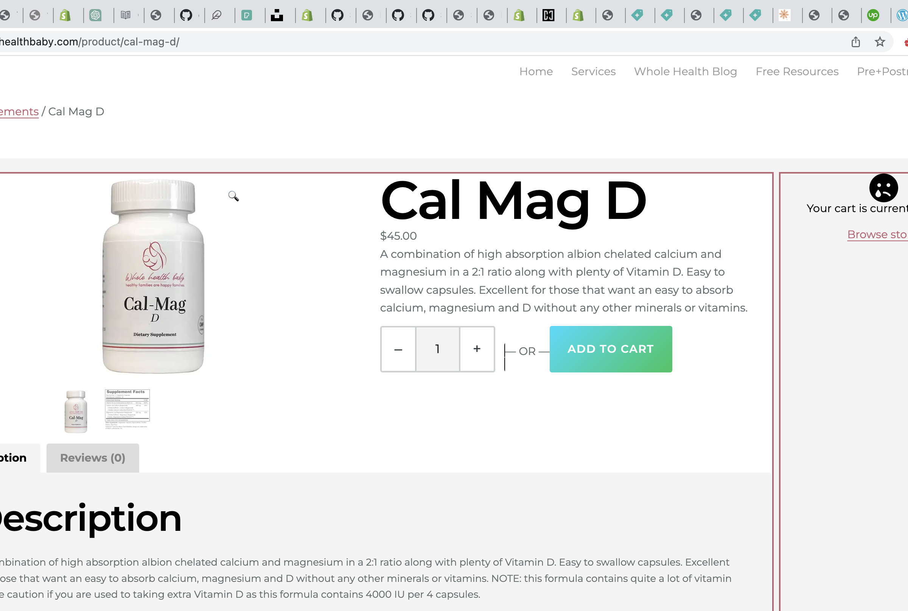The width and height of the screenshot is (908, 611).
Task: Open the Reviews (0) tab
Action: (x=93, y=458)
